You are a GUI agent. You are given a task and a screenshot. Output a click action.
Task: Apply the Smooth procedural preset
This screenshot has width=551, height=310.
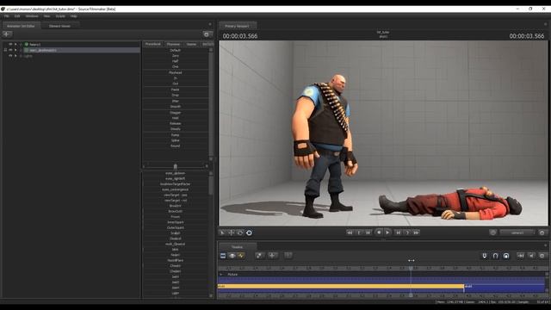(x=176, y=107)
